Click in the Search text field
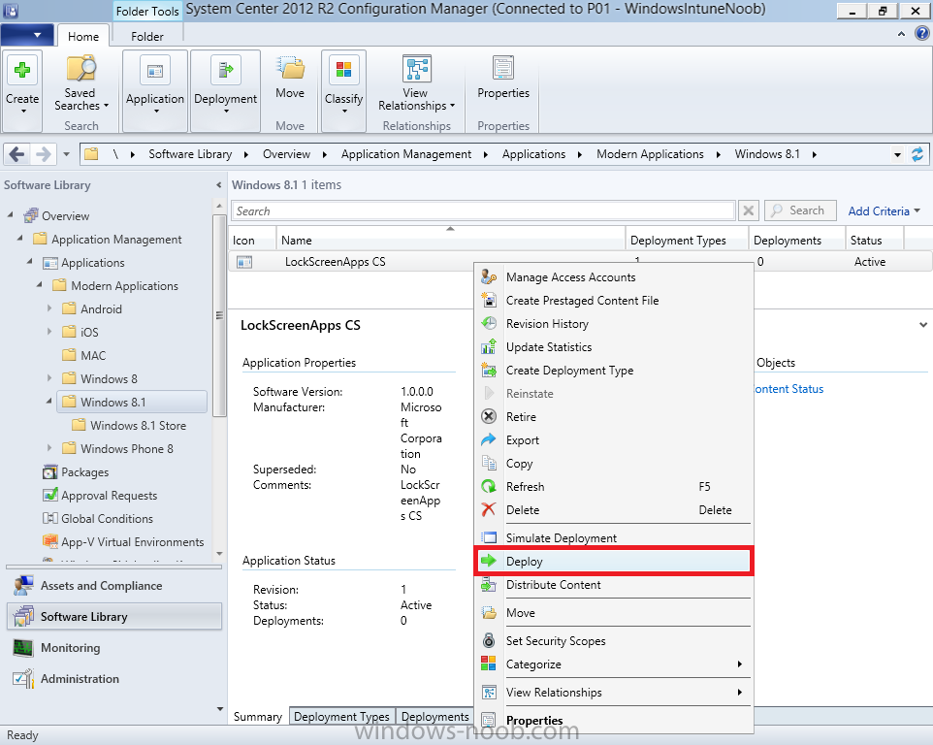This screenshot has width=933, height=745. tap(483, 211)
